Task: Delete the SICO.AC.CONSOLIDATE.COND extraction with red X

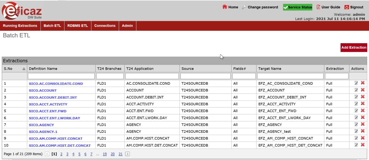Action: 363,83
